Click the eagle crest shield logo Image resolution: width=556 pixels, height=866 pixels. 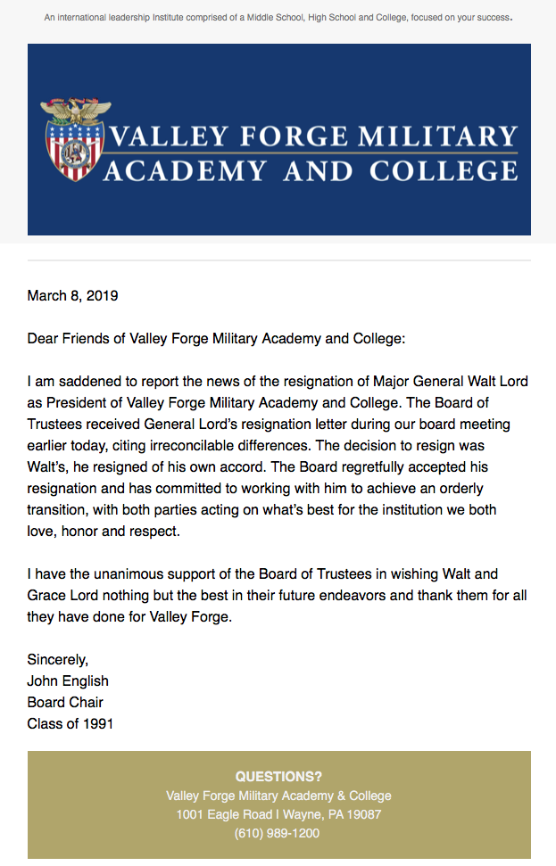click(74, 141)
